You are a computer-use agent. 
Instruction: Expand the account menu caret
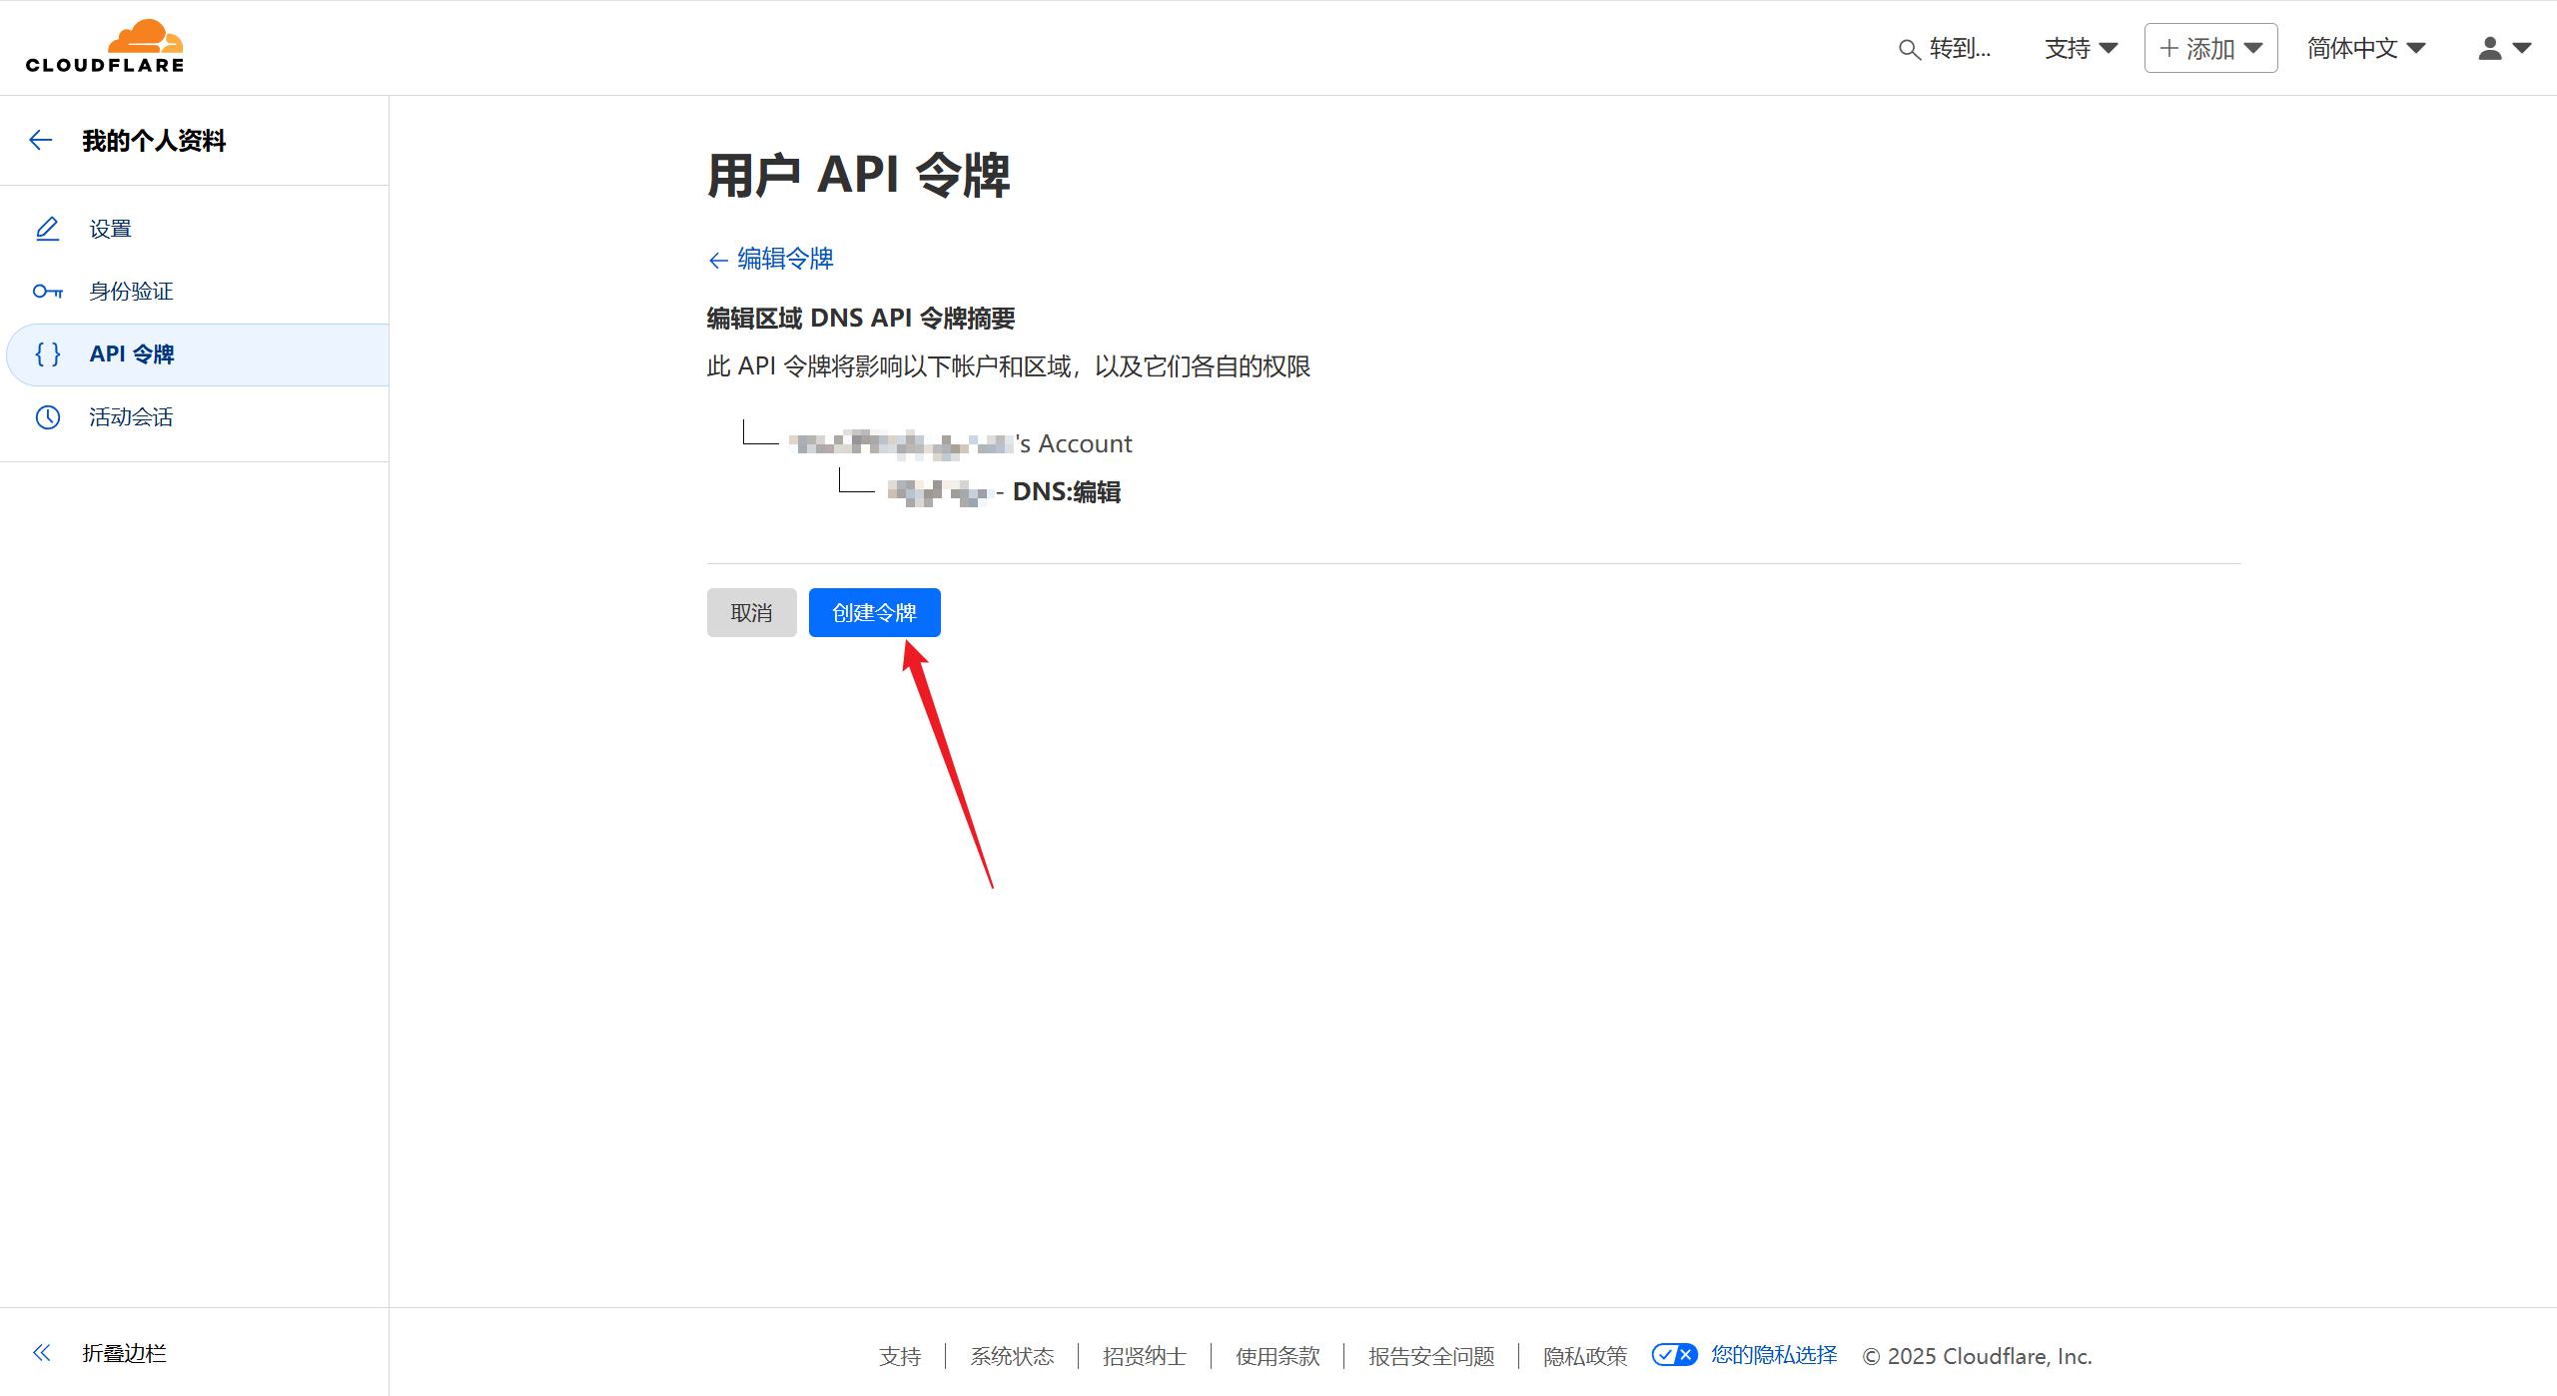tap(2522, 48)
